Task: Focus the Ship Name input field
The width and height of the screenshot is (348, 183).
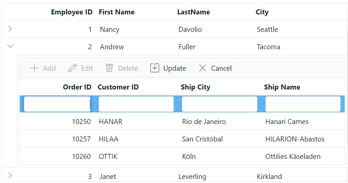Action: (303, 104)
